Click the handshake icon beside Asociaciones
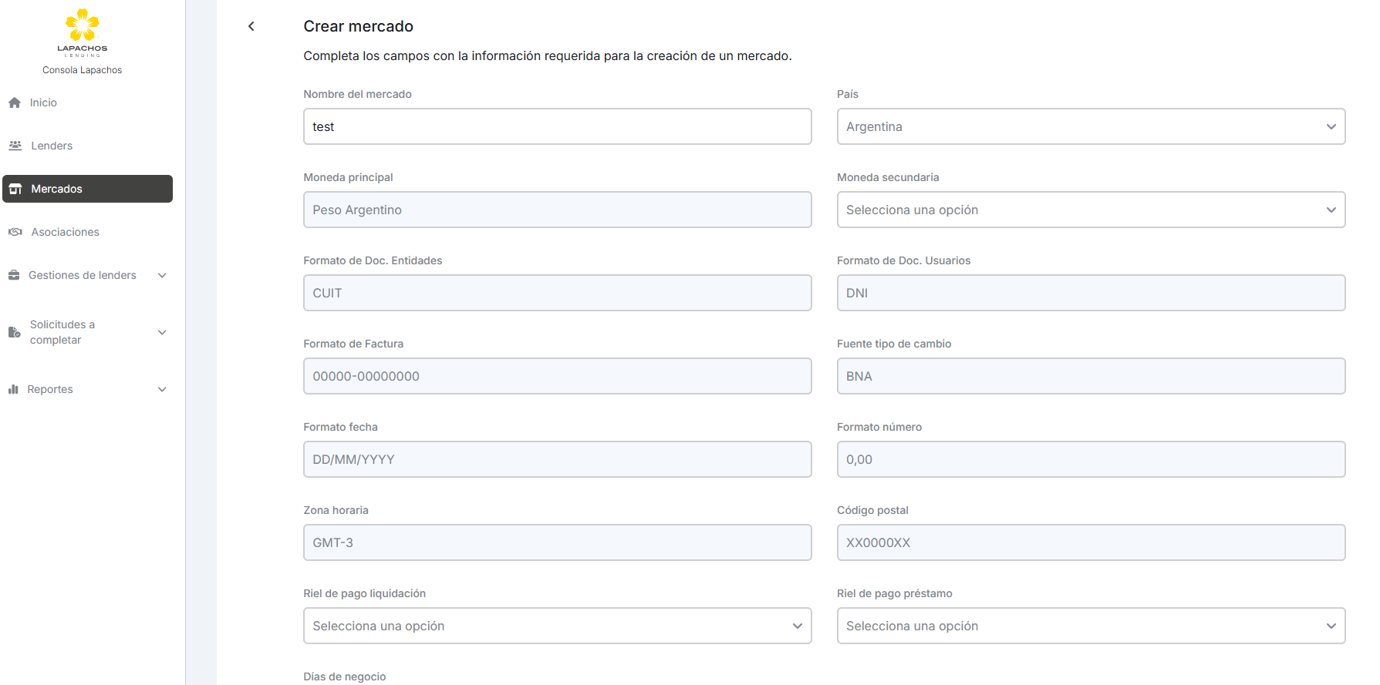1380x685 pixels. (x=15, y=232)
